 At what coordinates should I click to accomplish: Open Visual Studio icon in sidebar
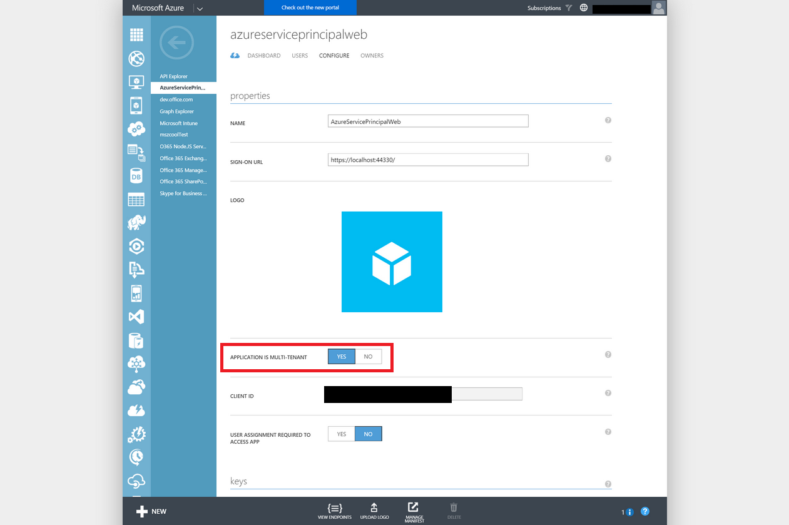pyautogui.click(x=136, y=317)
